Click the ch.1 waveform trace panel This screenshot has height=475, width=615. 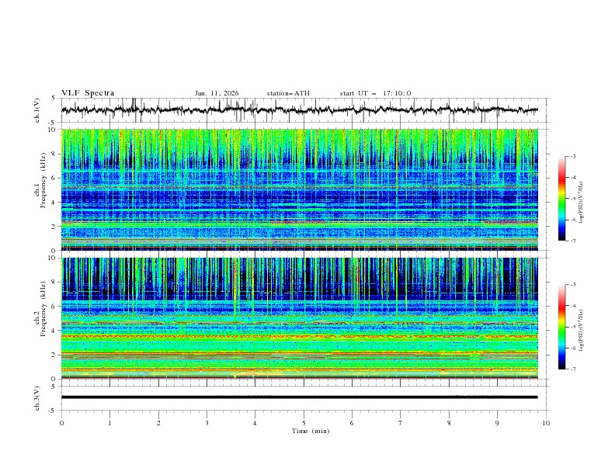[x=303, y=110]
